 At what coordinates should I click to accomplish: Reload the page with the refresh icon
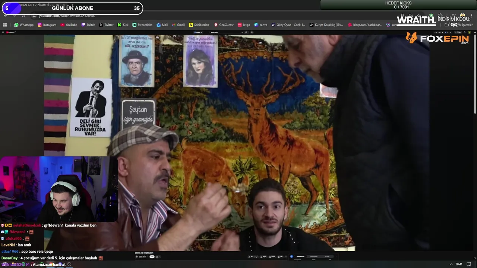[x=23, y=16]
